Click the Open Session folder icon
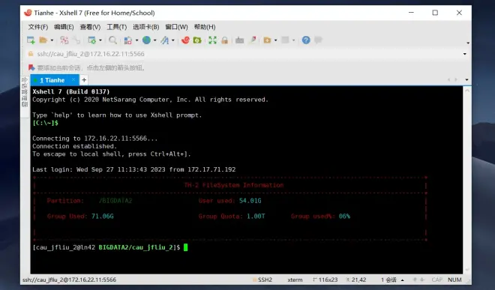This screenshot has height=290, width=495. coord(43,40)
